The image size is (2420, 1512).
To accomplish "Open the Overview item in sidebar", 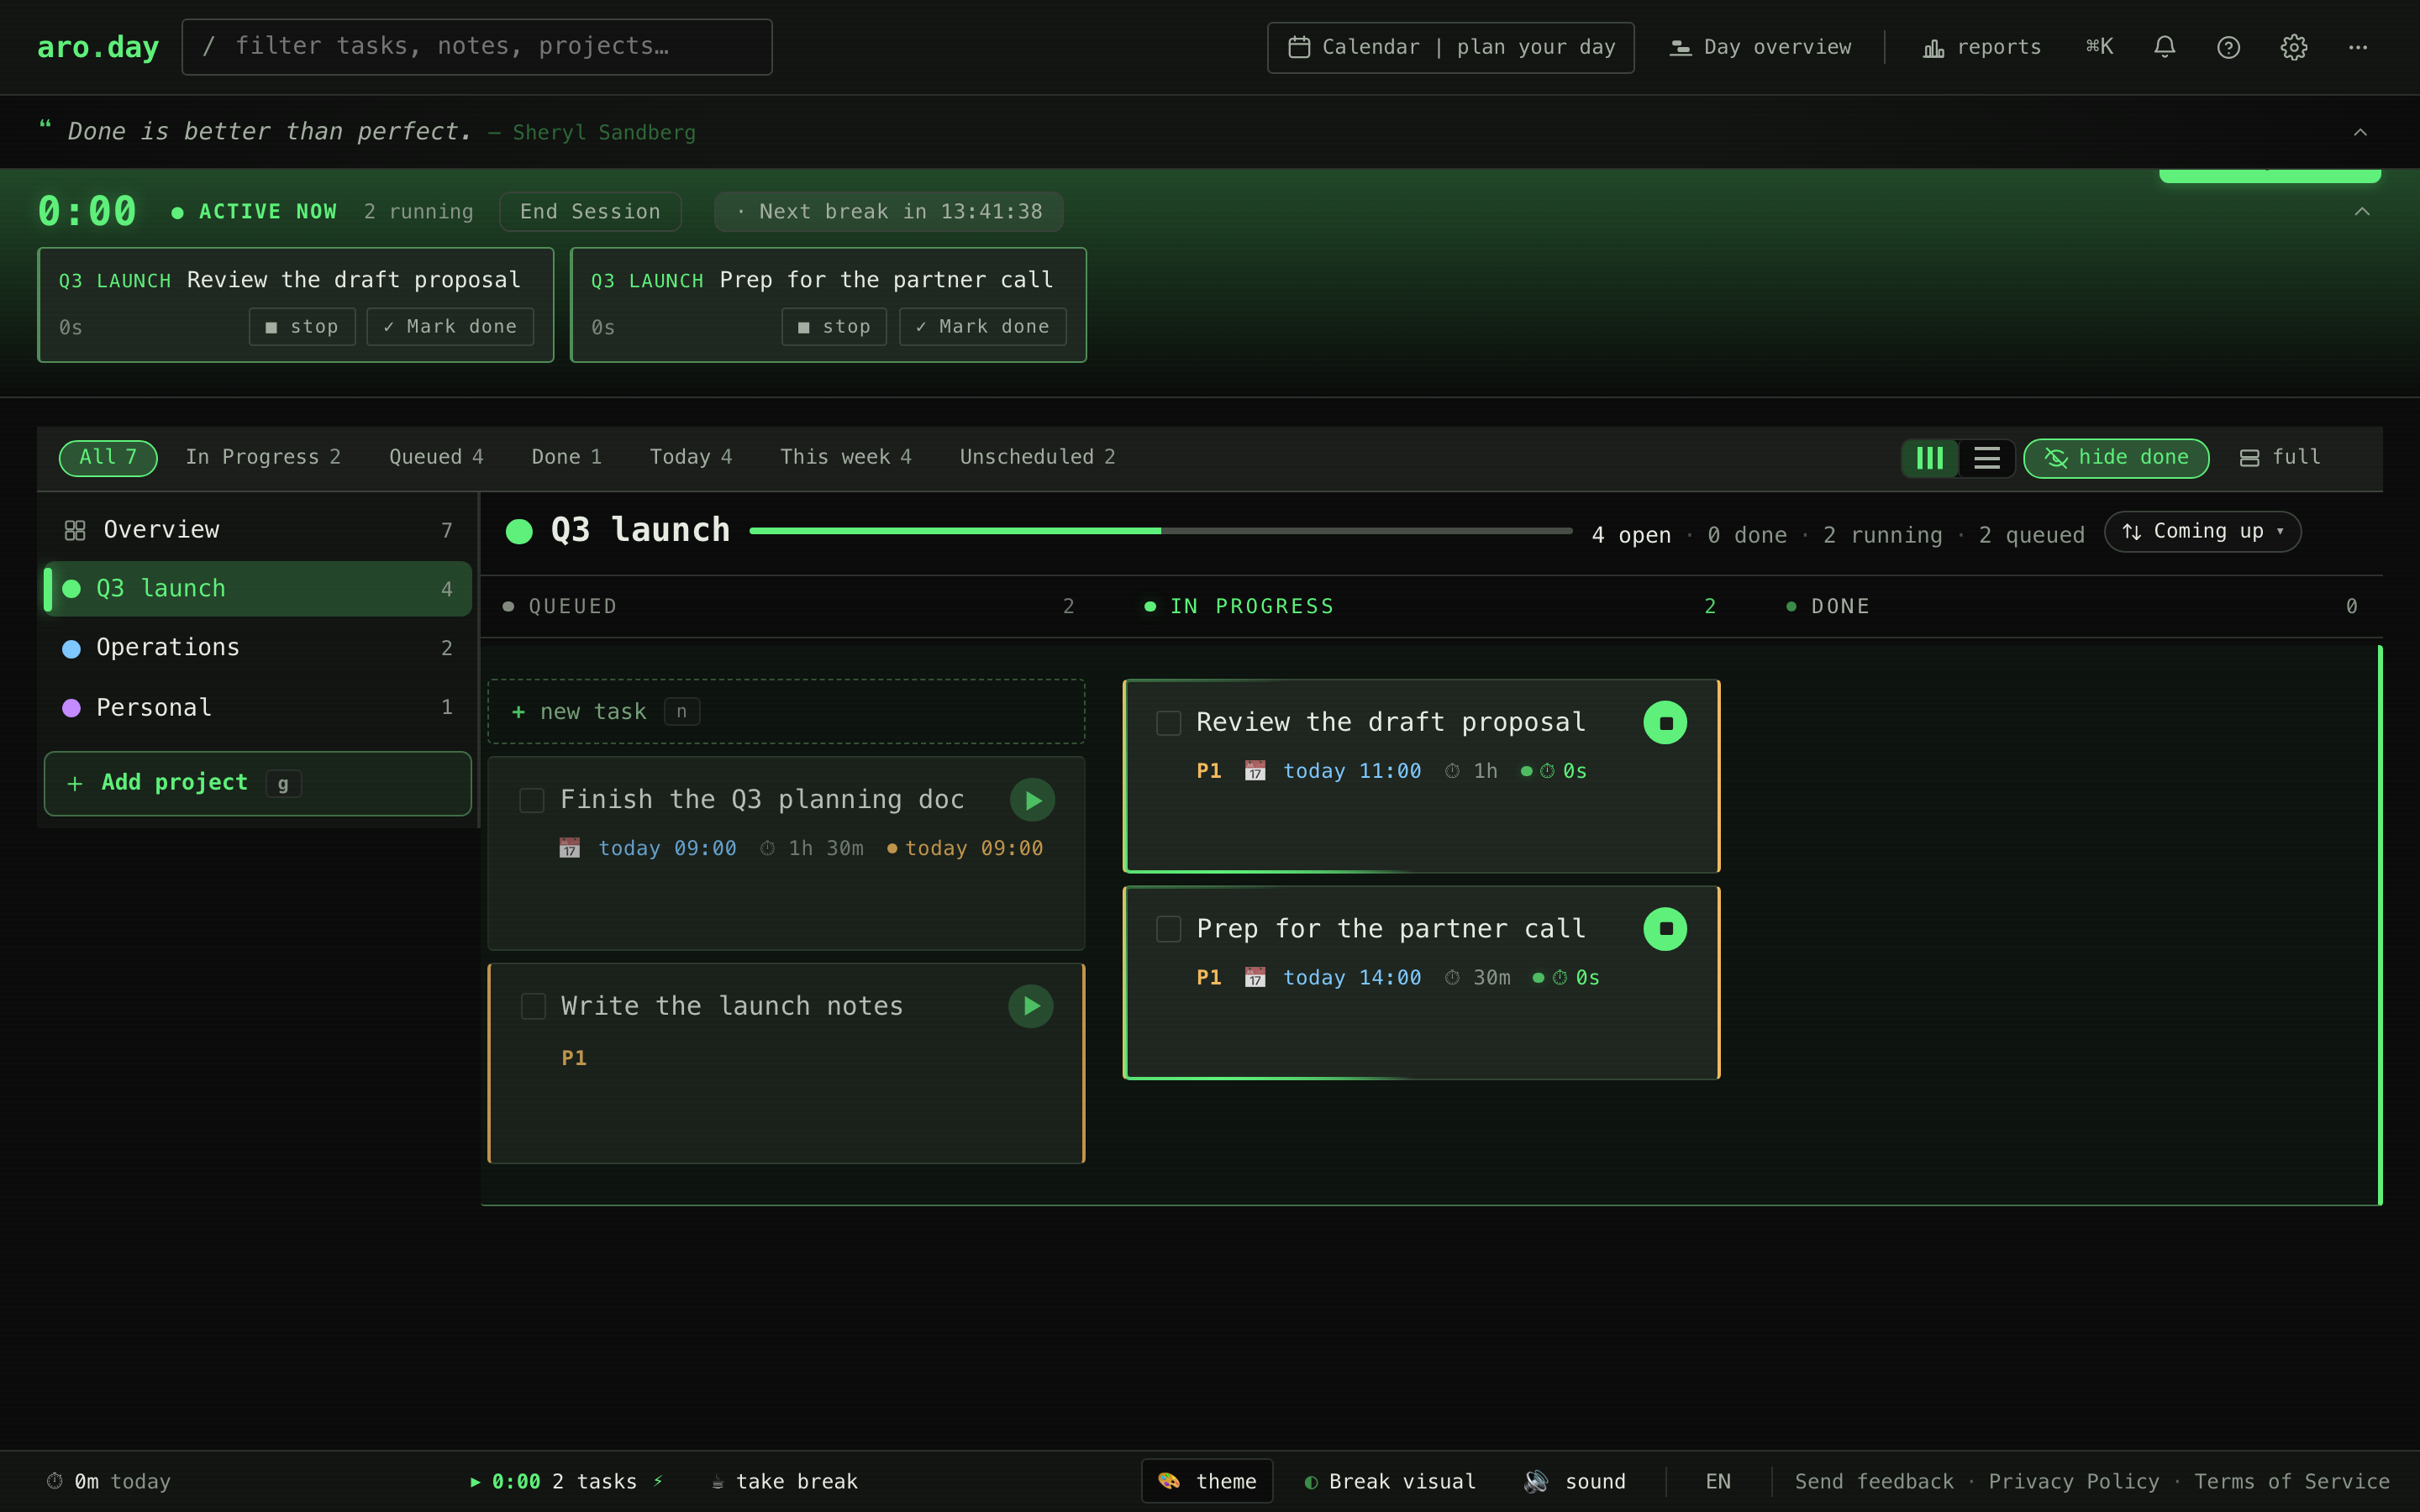I will click(258, 530).
